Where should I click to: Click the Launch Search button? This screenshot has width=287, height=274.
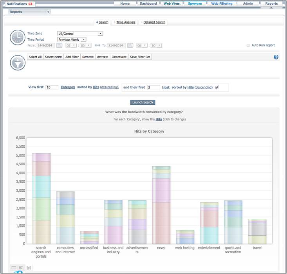(x=143, y=102)
